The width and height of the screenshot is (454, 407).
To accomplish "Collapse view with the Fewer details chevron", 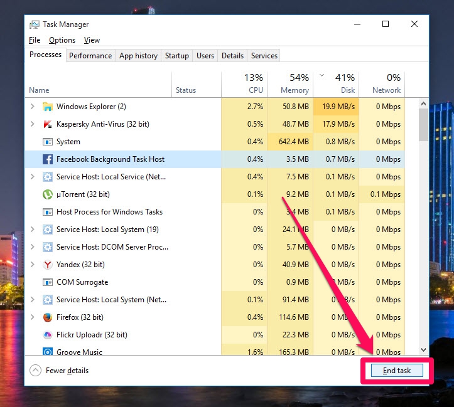I will click(35, 371).
